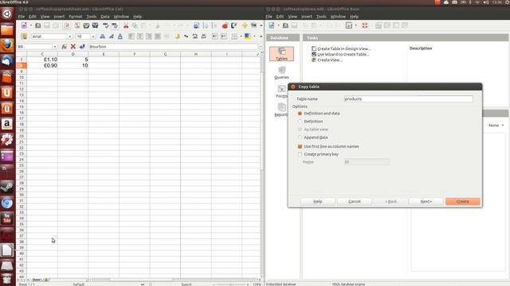Screen dimensions: 510x286
Task: Enable the Create primary key option
Action: click(x=300, y=154)
